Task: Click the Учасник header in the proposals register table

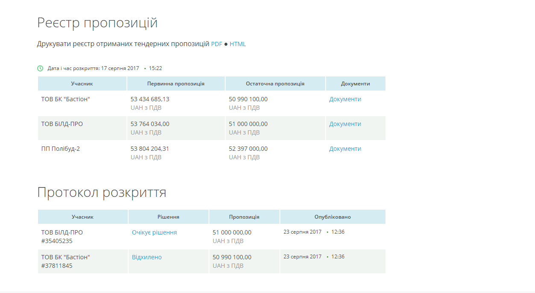Action: pyautogui.click(x=82, y=84)
